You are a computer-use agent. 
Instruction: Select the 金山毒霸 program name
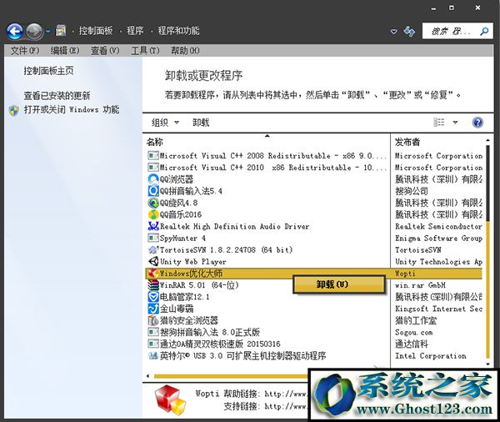pos(177,309)
